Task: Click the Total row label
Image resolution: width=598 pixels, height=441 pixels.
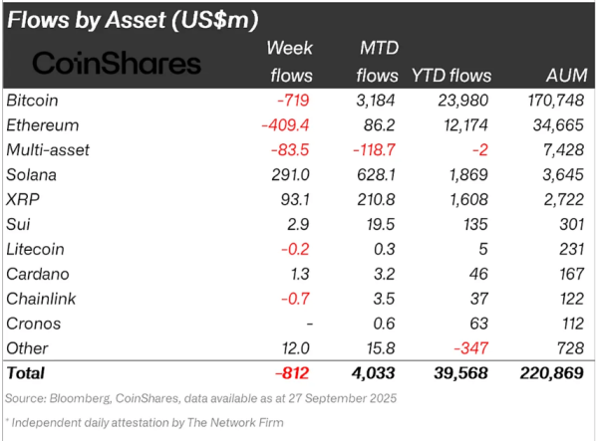Action: click(x=27, y=373)
